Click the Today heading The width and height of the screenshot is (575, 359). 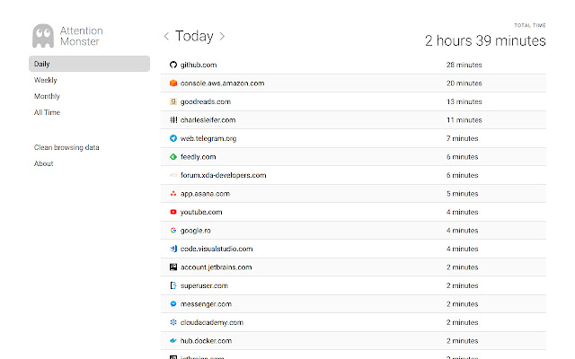click(x=194, y=36)
